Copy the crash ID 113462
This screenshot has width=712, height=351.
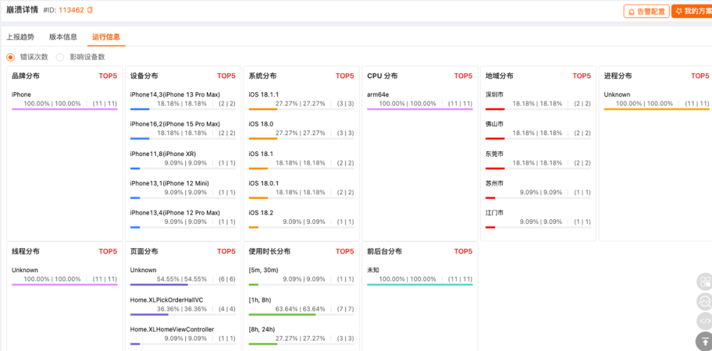coord(90,10)
